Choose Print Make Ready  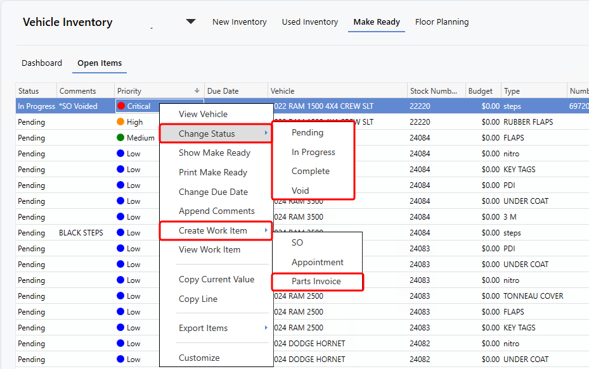[x=213, y=172]
